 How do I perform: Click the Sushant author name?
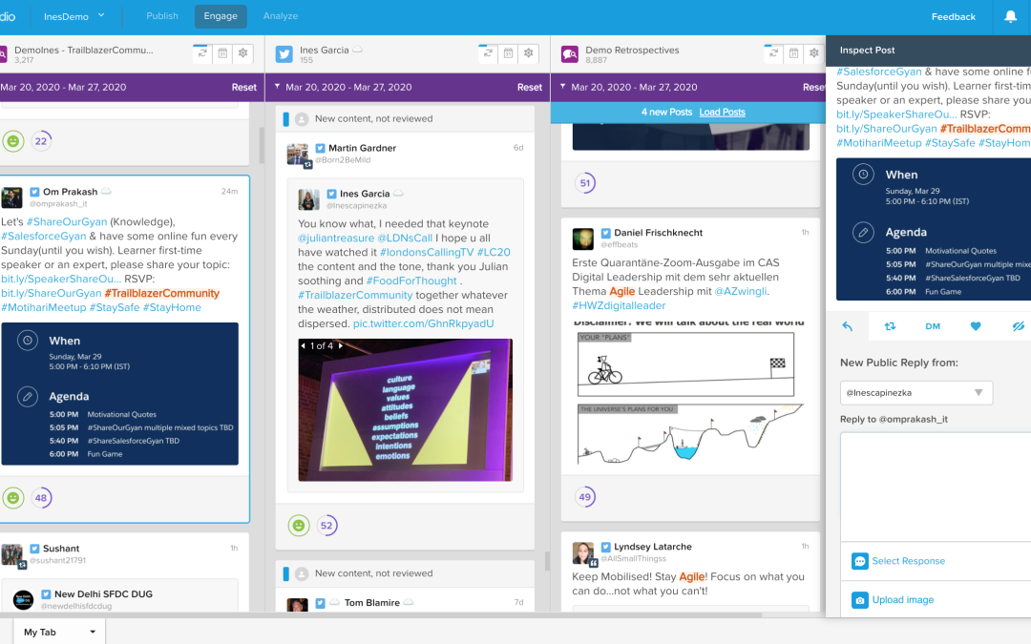tap(61, 548)
